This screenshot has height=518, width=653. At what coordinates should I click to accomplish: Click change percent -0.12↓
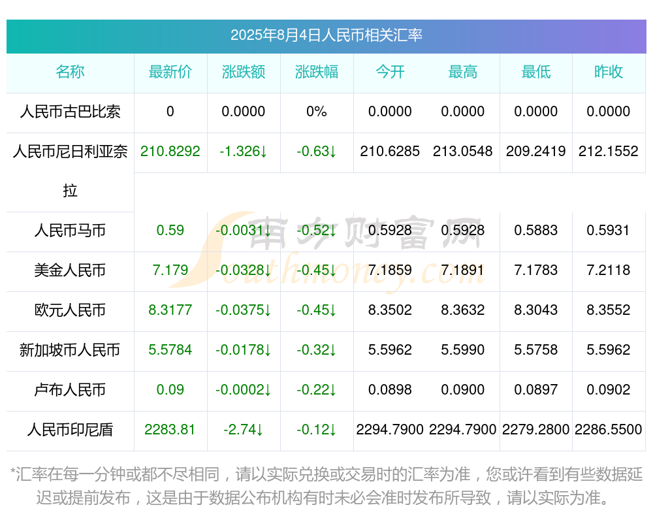317,430
